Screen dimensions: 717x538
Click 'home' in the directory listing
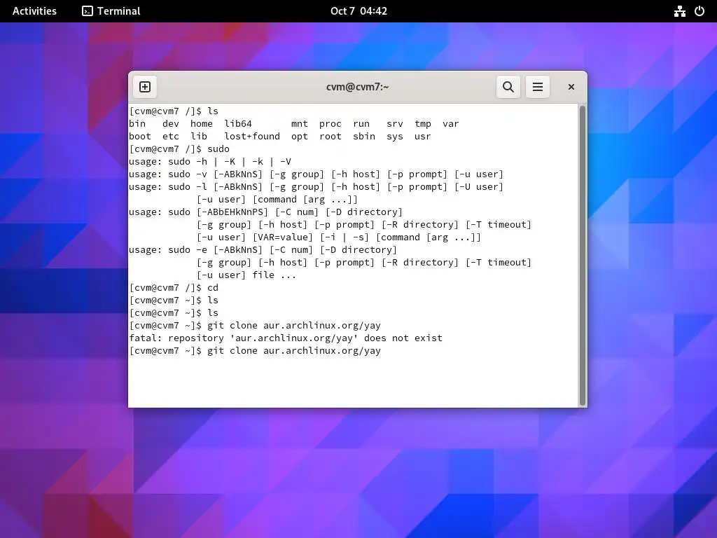(202, 123)
